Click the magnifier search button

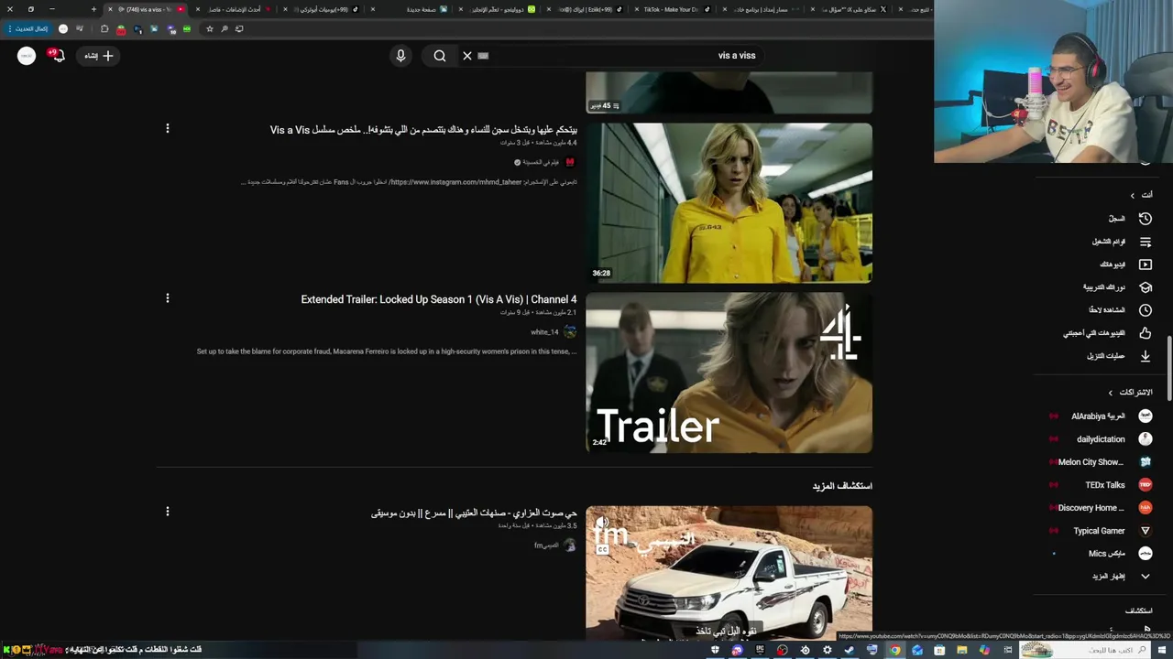[440, 56]
